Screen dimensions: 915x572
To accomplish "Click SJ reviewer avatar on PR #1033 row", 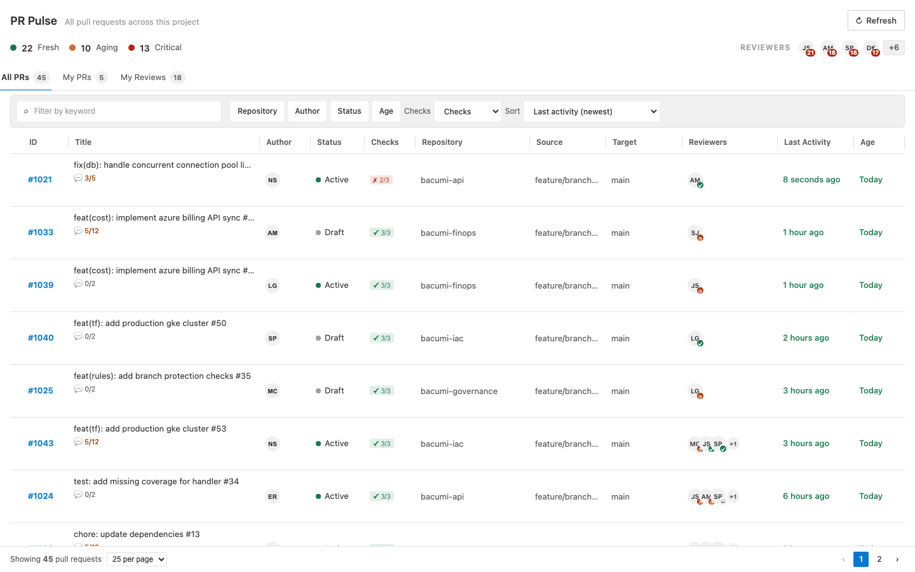I will point(695,233).
